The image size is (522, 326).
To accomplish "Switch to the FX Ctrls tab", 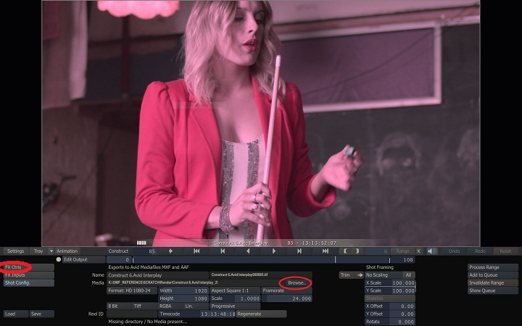I will click(28, 267).
